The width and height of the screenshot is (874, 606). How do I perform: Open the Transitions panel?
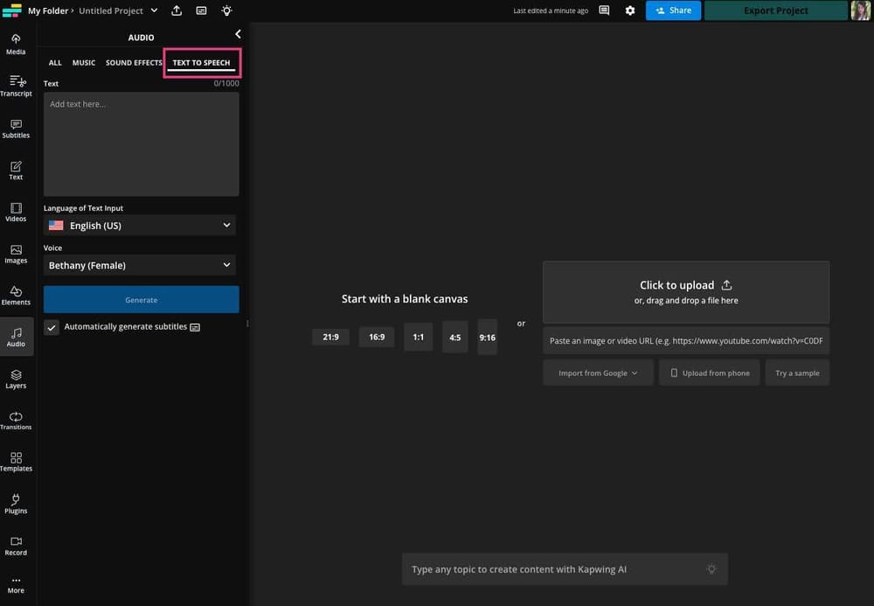click(x=16, y=421)
